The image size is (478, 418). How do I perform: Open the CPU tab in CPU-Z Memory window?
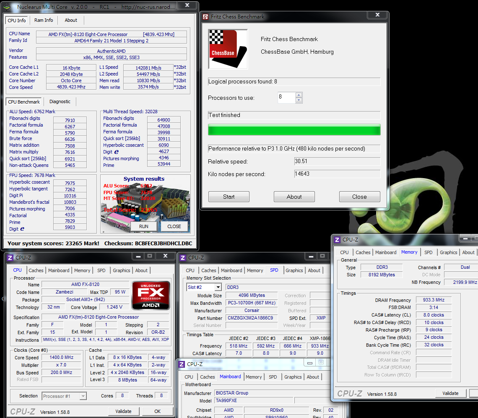click(344, 252)
